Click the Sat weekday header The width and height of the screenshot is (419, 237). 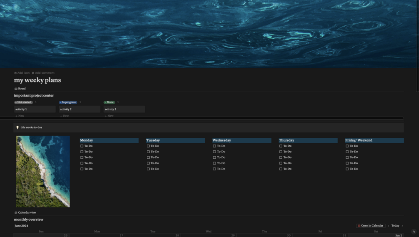click(376, 232)
